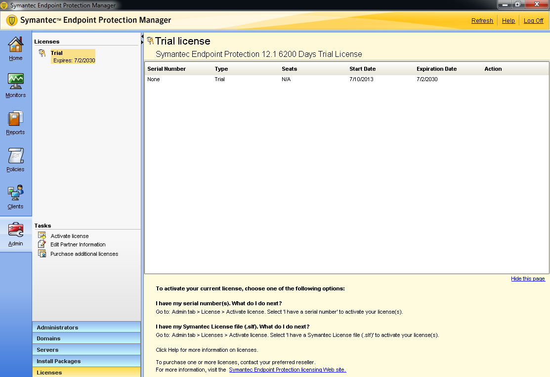
Task: Click the Action column header
Action: pyautogui.click(x=493, y=69)
